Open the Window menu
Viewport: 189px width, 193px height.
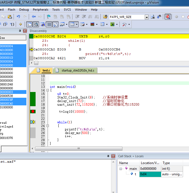coord(81,10)
